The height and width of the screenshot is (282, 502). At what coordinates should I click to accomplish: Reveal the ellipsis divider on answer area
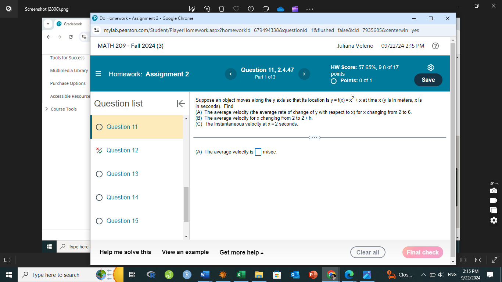point(315,137)
